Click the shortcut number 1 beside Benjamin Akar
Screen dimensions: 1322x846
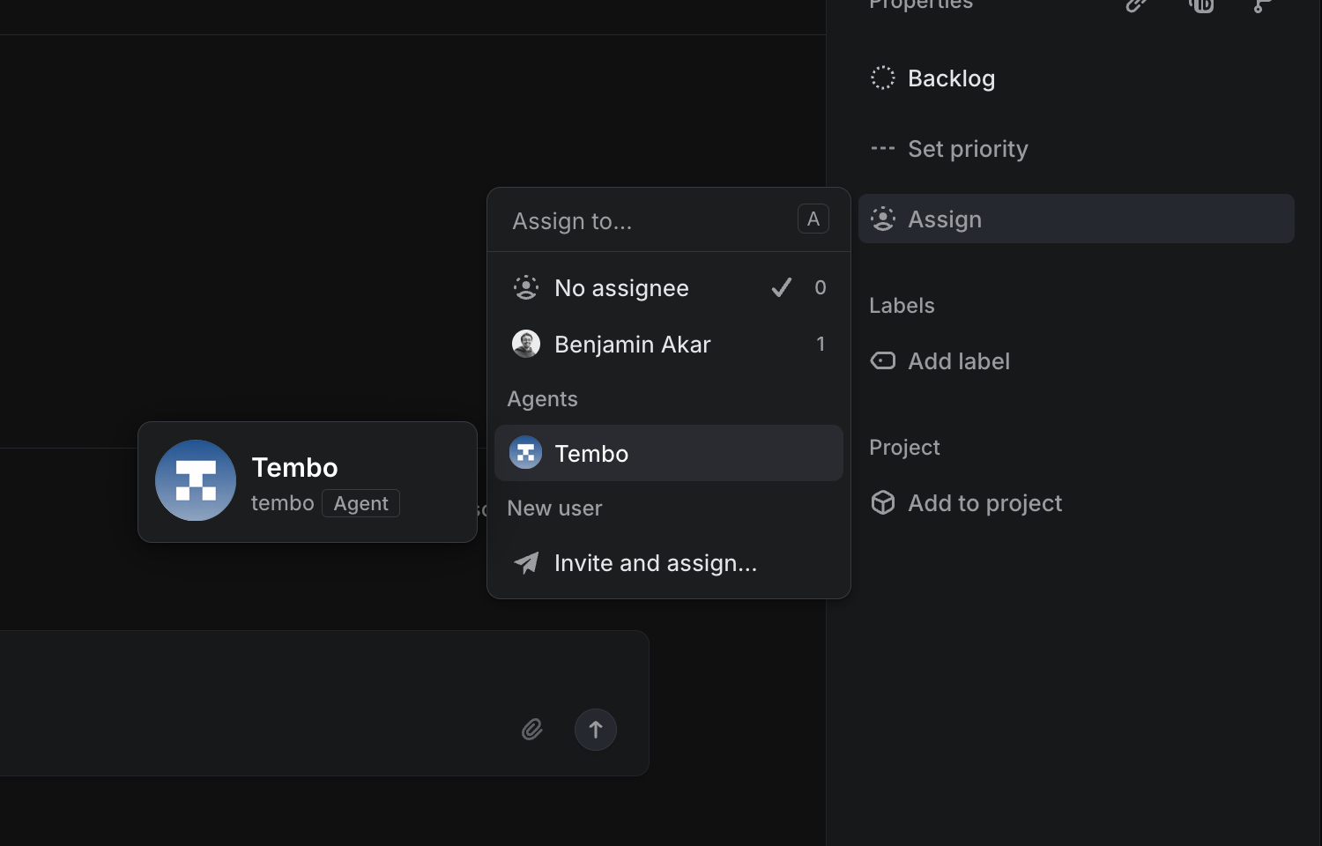point(821,344)
